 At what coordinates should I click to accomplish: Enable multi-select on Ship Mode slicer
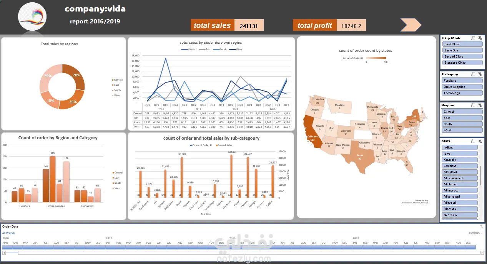point(473,38)
